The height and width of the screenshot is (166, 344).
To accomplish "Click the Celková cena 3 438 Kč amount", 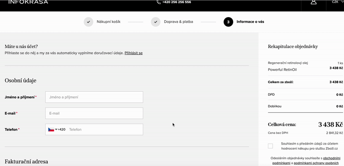I will (x=330, y=125).
